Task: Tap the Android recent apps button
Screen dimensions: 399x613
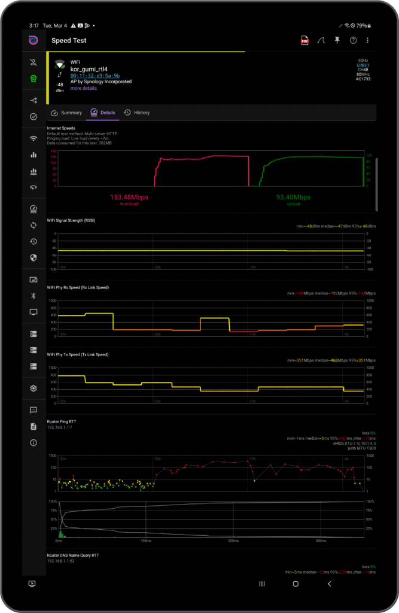Action: (x=262, y=584)
